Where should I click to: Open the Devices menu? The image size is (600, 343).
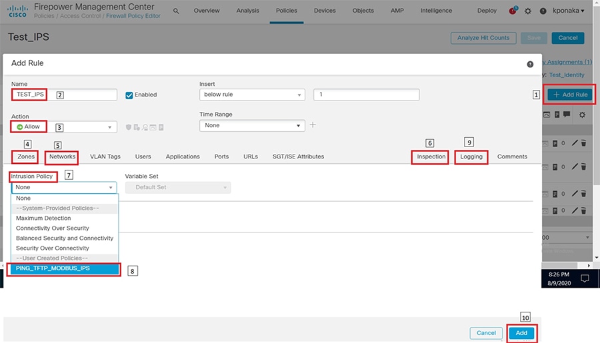click(325, 11)
